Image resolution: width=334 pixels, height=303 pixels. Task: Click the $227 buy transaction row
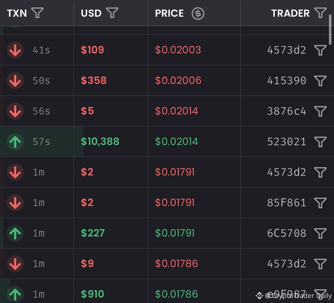coord(167,233)
